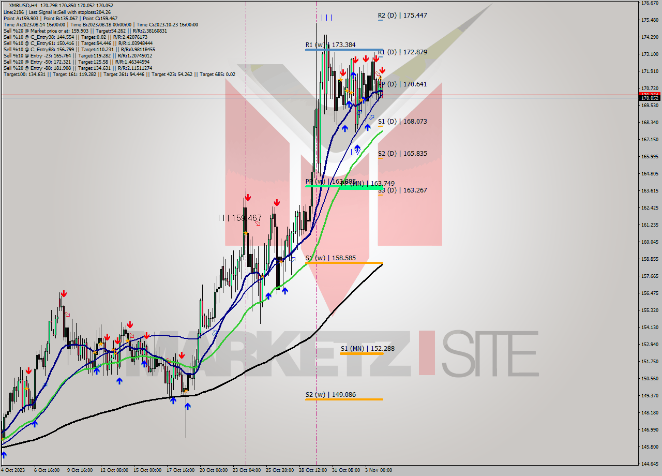Click the 'S1 (MN) | 152.288' monthly support label
This screenshot has height=476, width=662.
point(368,349)
